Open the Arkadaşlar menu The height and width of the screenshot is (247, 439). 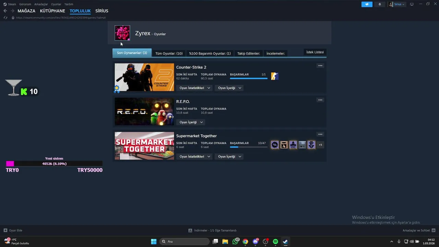(x=41, y=4)
